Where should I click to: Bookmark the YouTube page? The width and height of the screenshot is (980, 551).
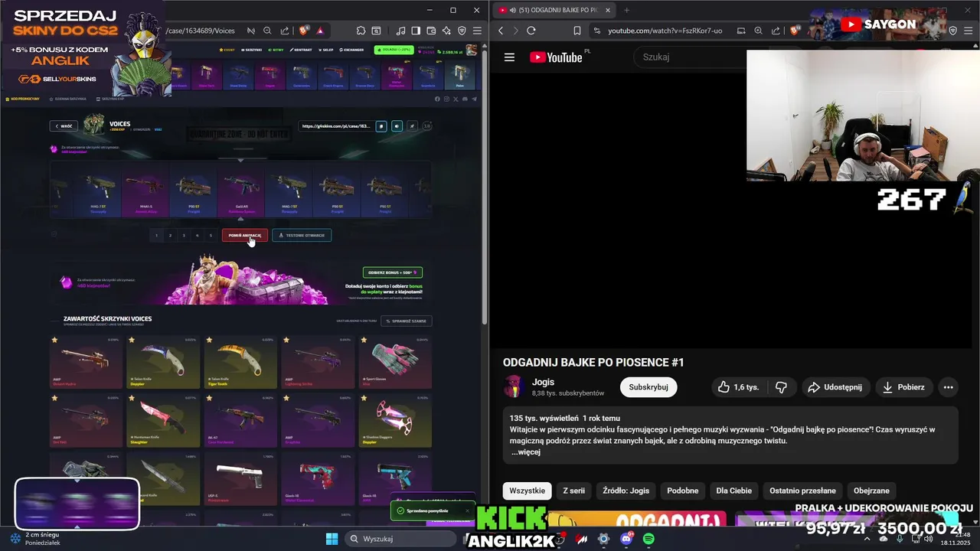[x=577, y=31]
